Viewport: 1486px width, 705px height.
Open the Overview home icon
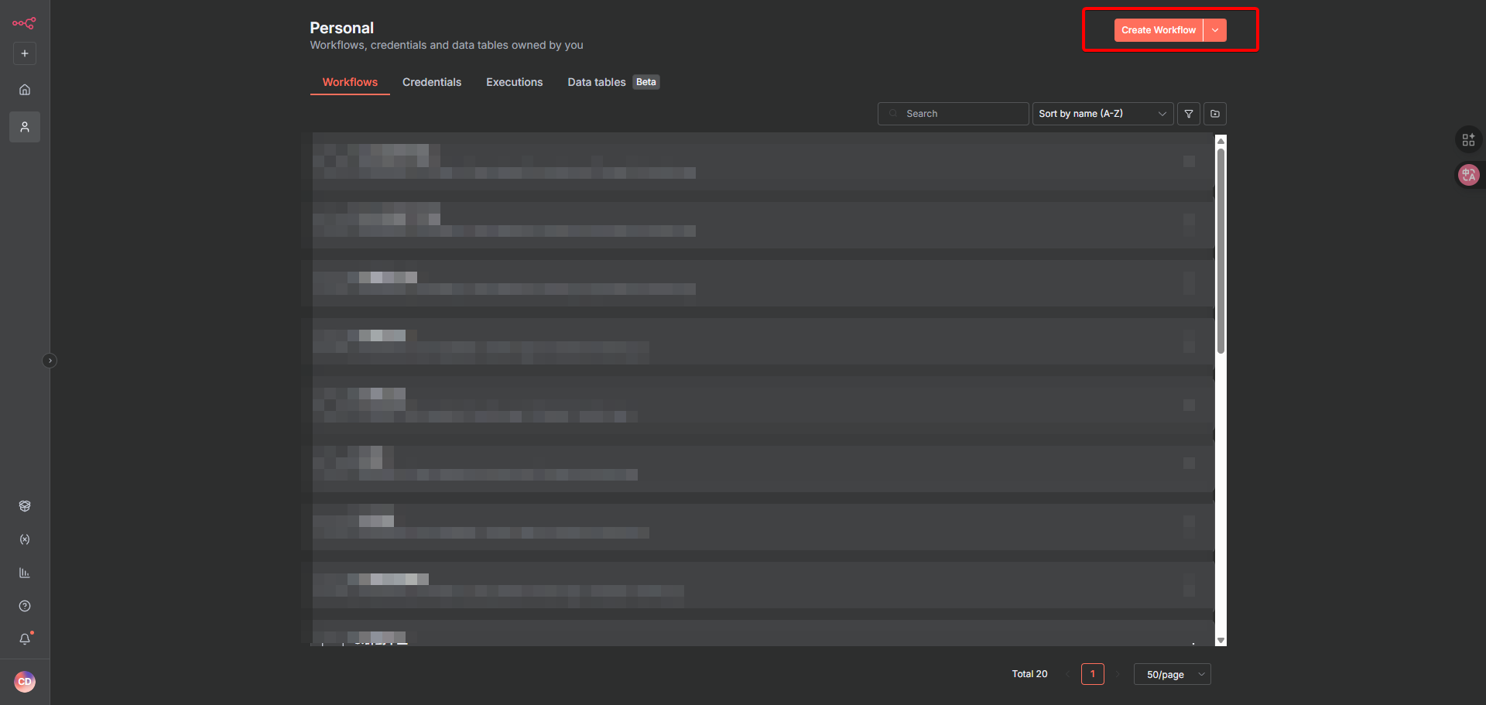pos(25,90)
